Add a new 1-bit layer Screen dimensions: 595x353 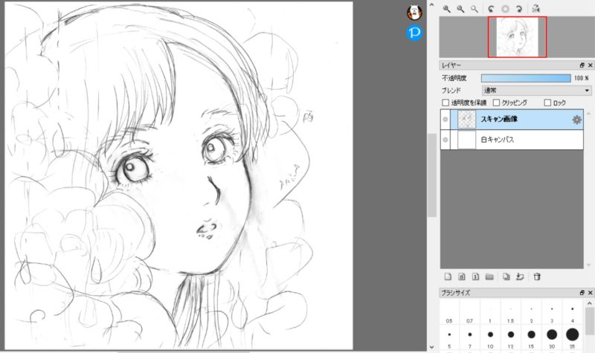pos(475,276)
